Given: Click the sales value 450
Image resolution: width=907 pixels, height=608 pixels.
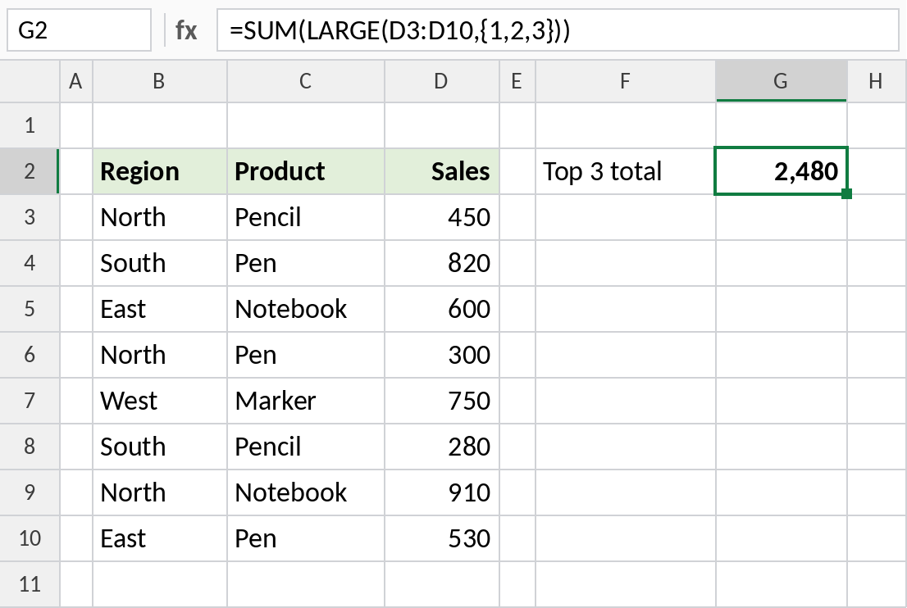Looking at the screenshot, I should [442, 217].
